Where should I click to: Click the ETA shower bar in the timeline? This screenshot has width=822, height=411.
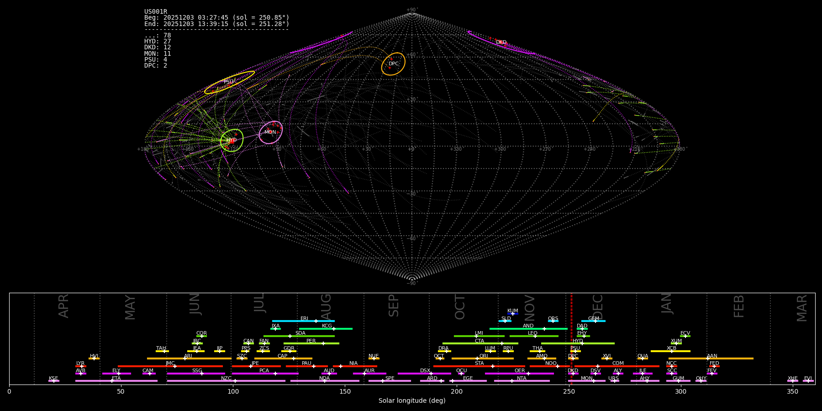click(116, 381)
